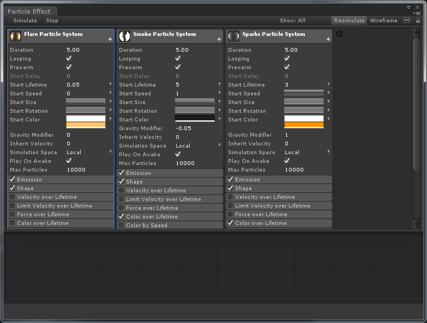Click the Sparks Particle System thumbnail icon
Viewport: 427px width, 323px height.
233,36
